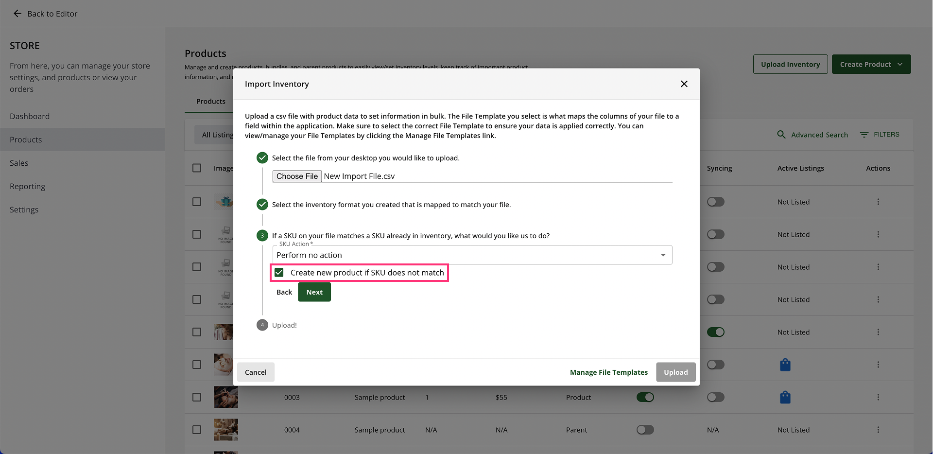This screenshot has width=933, height=454.
Task: Select the checkbox for product 0004
Action: 197,430
